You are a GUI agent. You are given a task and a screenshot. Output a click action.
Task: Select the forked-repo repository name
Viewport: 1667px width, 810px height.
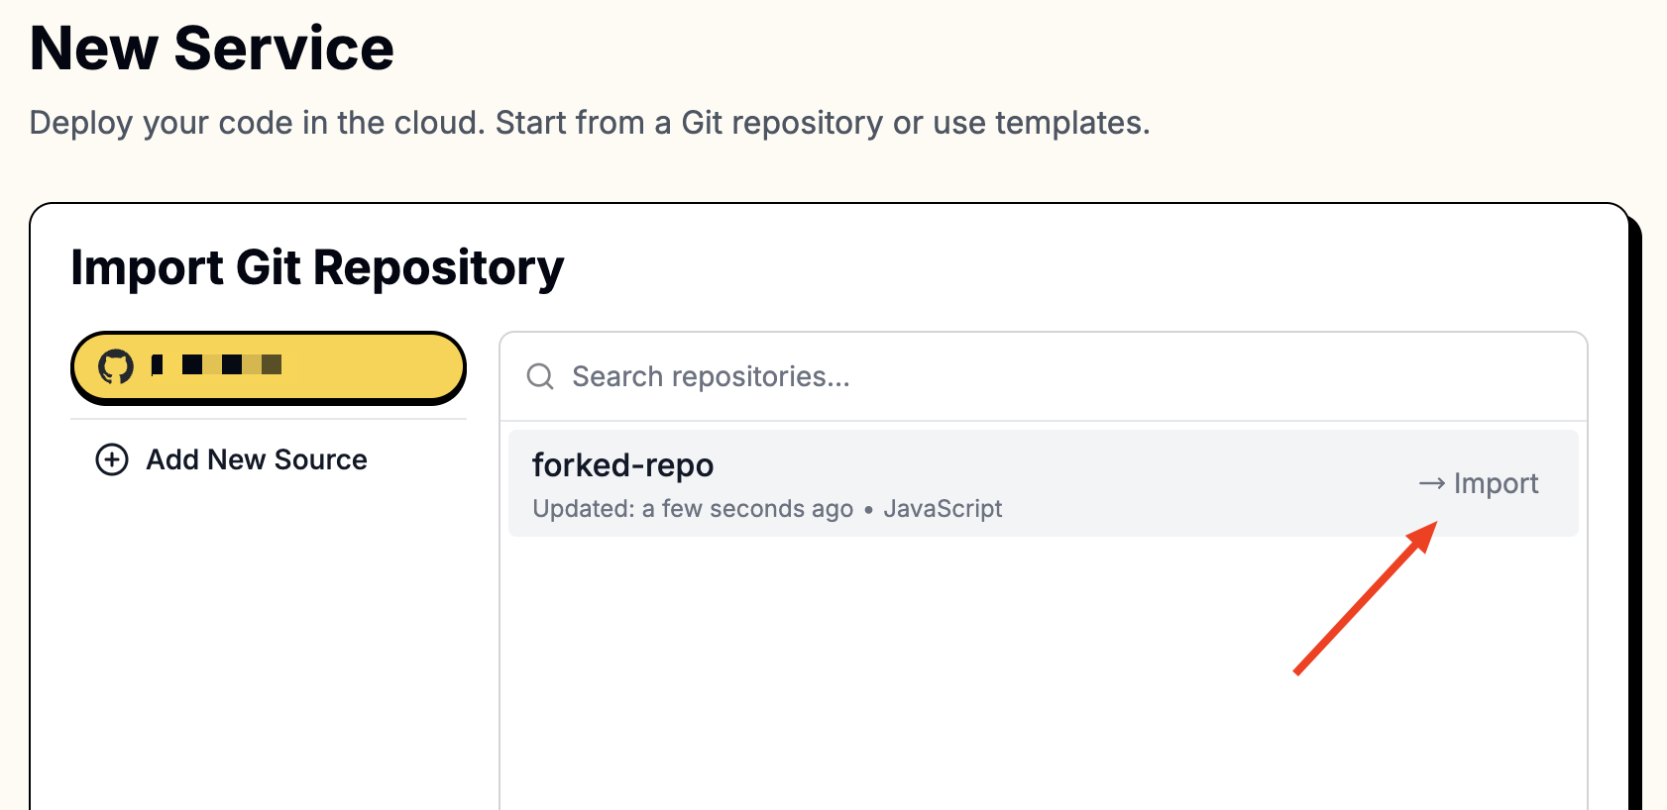[622, 464]
